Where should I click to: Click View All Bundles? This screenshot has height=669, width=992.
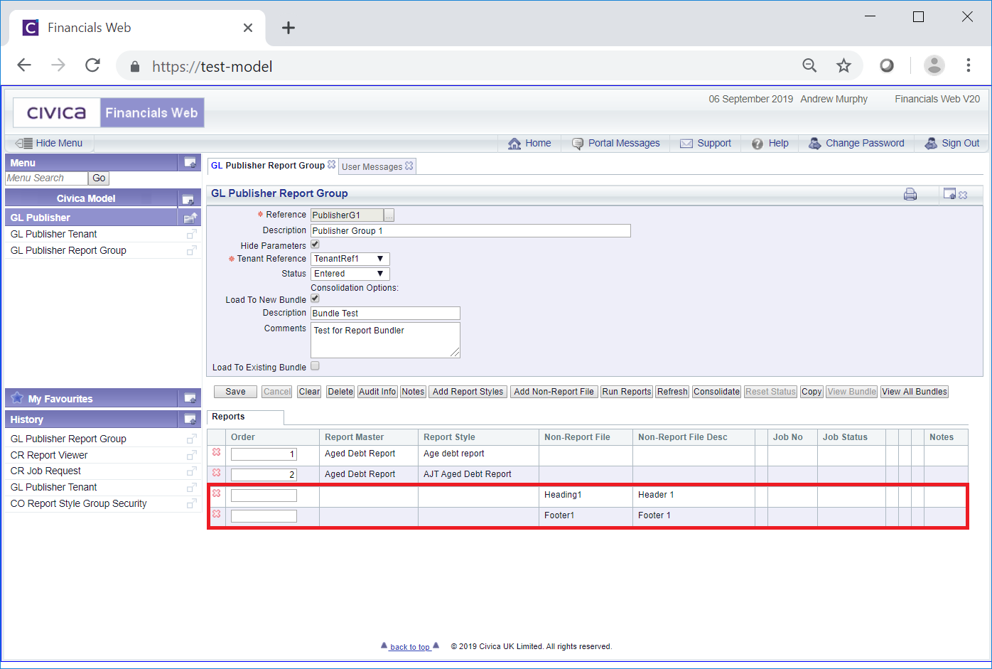coord(915,392)
